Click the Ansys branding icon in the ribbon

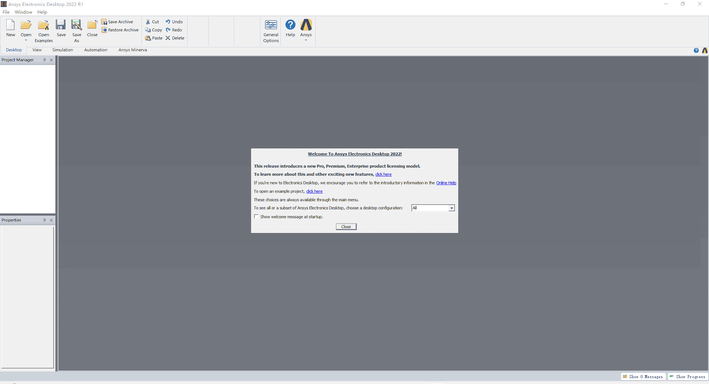[x=306, y=25]
